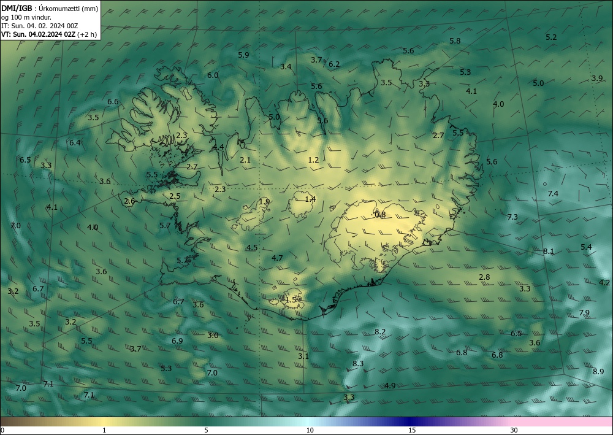Click the 'DMI/IGB' title label
This screenshot has width=613, height=435.
(x=17, y=8)
